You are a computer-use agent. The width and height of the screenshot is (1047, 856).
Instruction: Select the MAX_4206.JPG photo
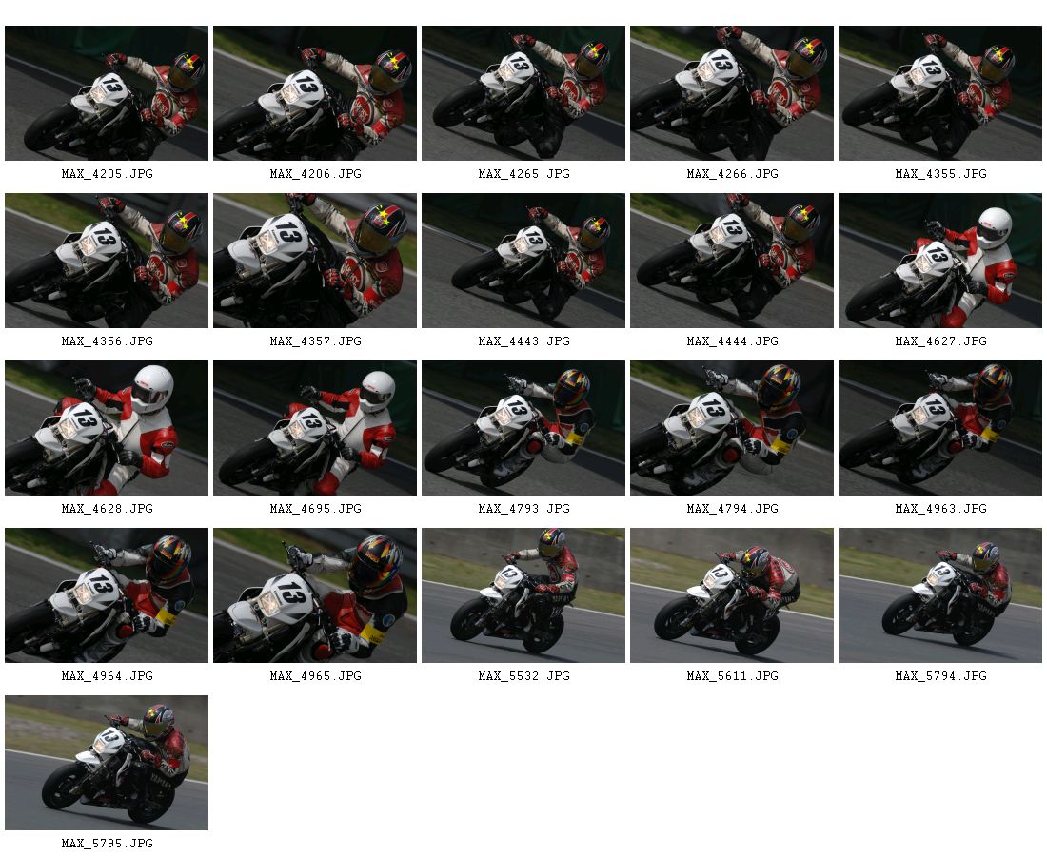pos(314,93)
